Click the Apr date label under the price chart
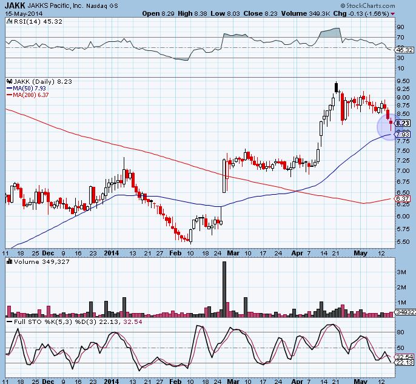This screenshot has width=416, height=384. click(297, 253)
